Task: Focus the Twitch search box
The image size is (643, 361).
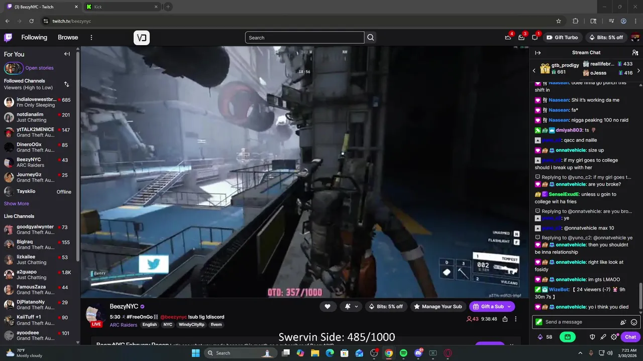Action: point(304,38)
